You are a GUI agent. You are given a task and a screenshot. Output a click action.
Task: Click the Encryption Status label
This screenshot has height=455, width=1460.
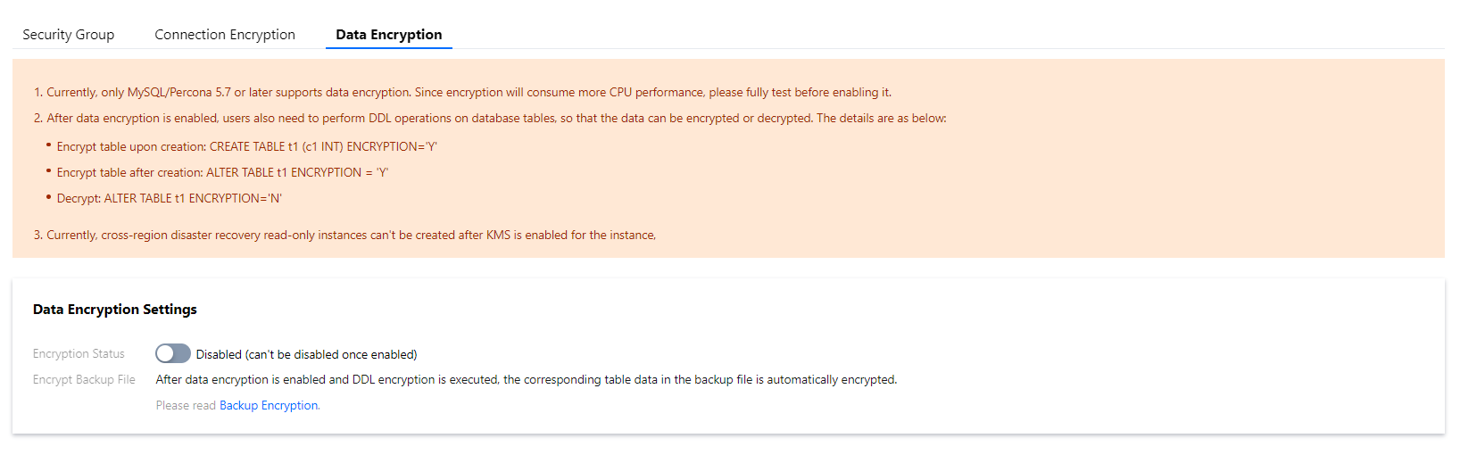(79, 354)
